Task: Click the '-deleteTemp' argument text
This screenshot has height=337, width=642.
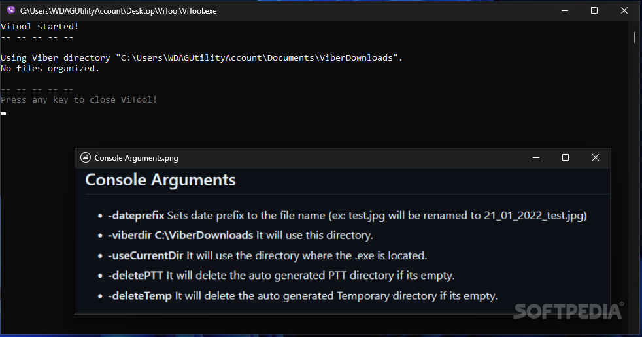Action: (140, 296)
